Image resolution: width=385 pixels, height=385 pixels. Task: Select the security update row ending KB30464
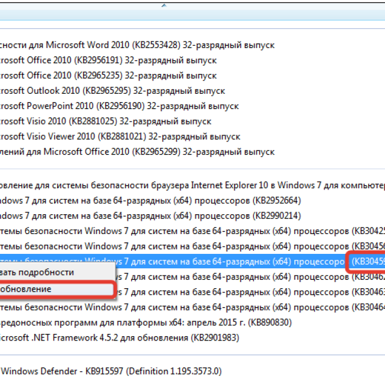(x=192, y=307)
